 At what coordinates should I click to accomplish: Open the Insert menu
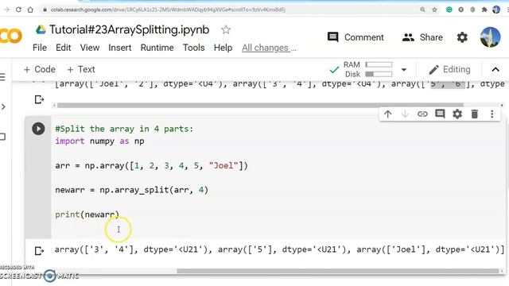pos(120,48)
